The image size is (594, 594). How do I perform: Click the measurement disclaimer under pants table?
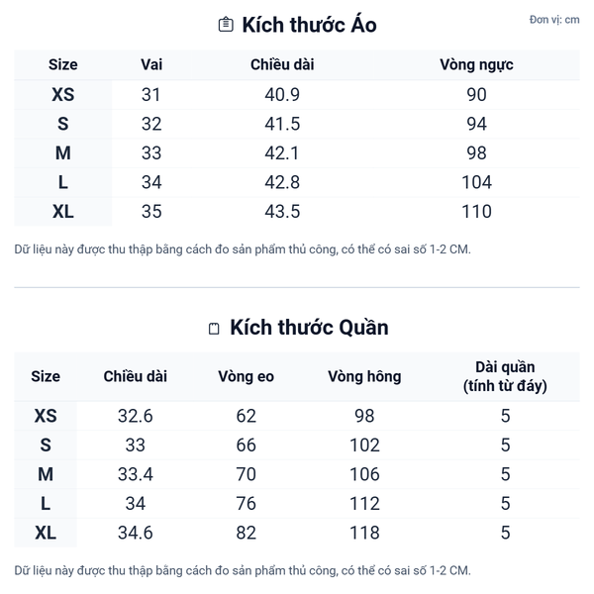point(243,570)
